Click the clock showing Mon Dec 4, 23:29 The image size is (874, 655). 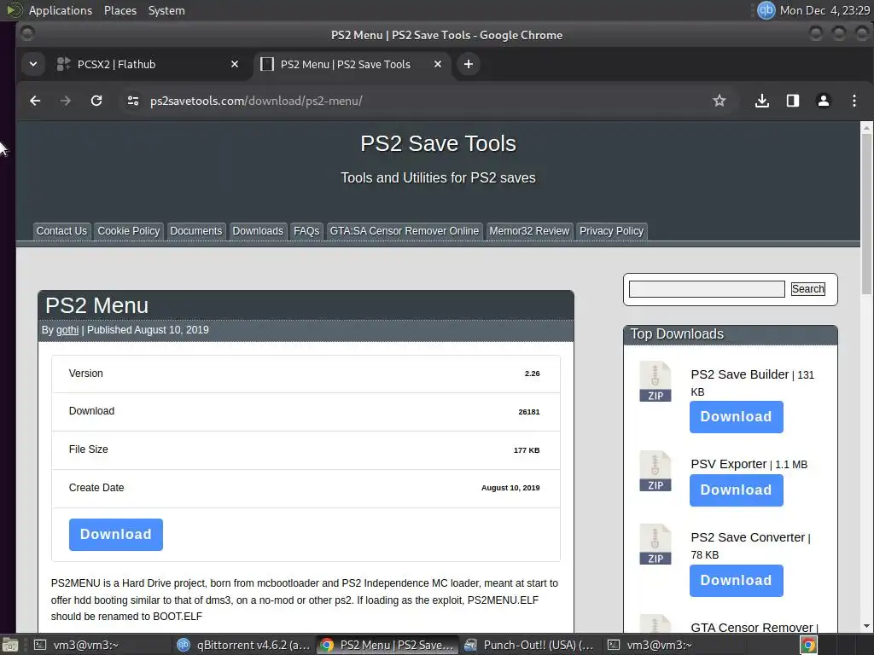(824, 10)
